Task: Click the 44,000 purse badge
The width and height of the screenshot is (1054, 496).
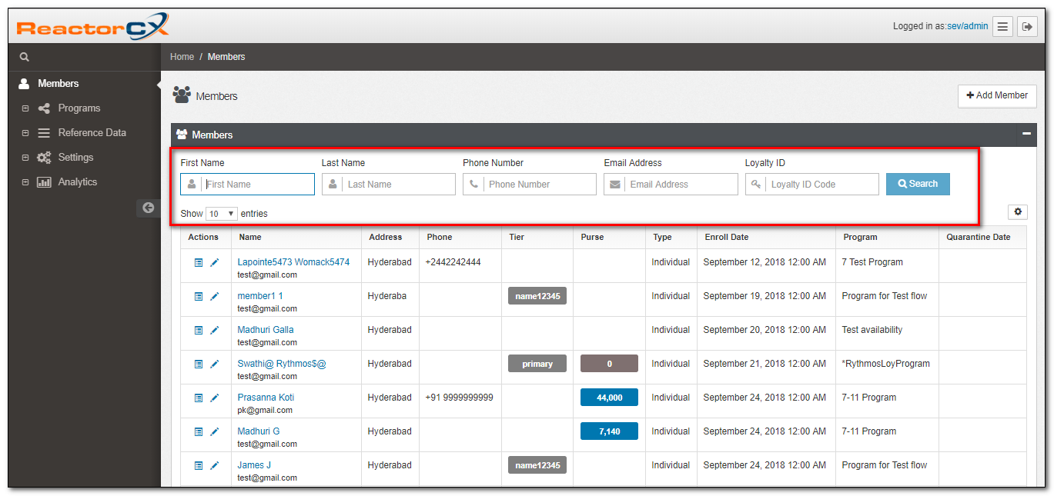Action: [609, 398]
